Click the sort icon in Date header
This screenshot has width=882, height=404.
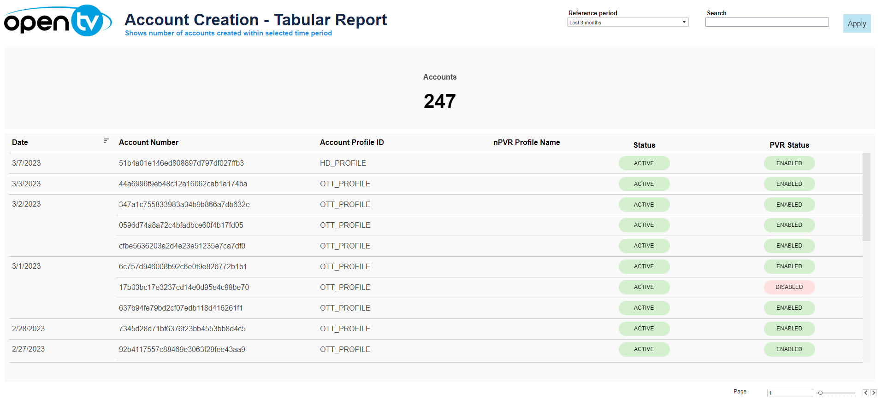tap(106, 141)
